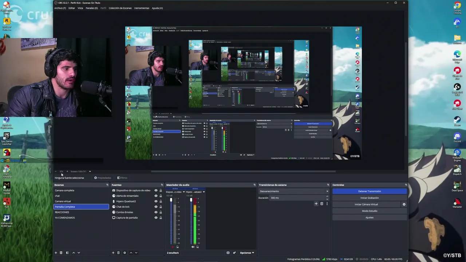Open virtual camera settings gear
Screen dimensions: 466x262
coord(404,205)
